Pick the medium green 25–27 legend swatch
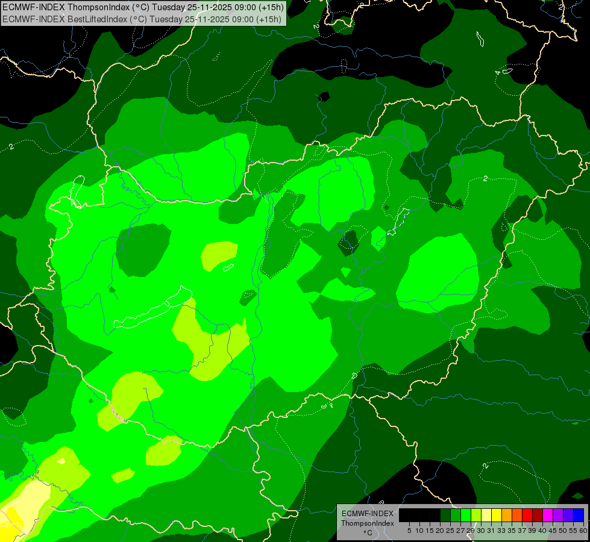The image size is (590, 542). [x=456, y=515]
